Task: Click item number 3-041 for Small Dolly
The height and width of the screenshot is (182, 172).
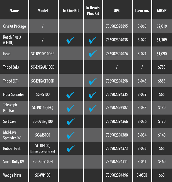Action: 142,162
